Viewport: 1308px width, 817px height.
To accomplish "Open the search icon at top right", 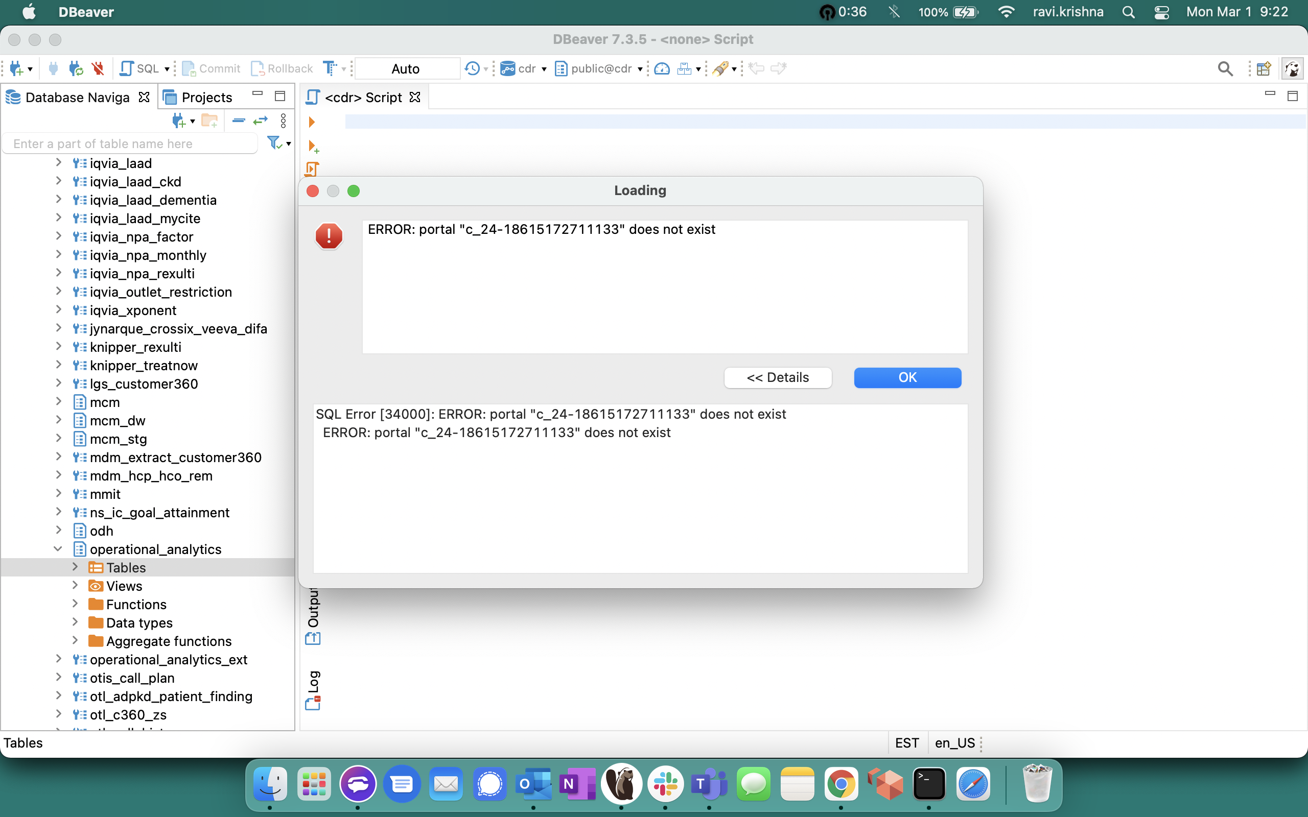I will [1225, 68].
